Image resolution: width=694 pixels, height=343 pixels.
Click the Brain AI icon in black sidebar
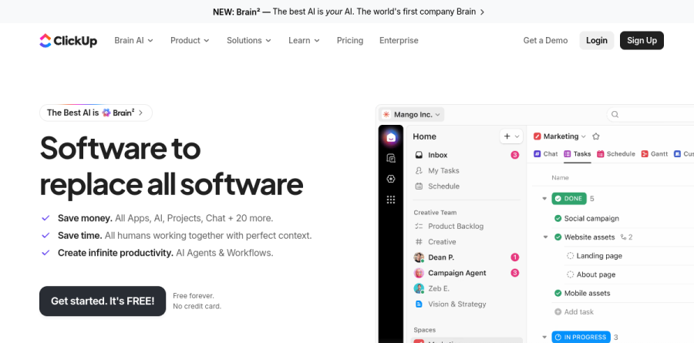[x=391, y=179]
